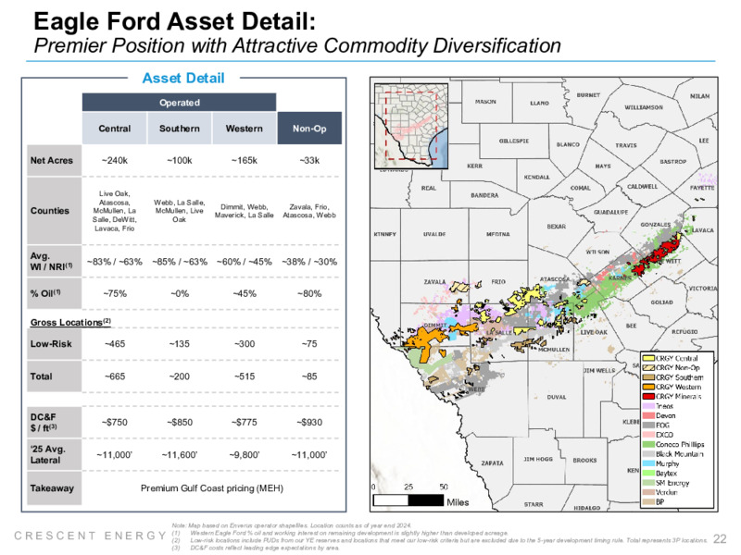Click the 'TRAVIS' county label on map

(x=626, y=145)
